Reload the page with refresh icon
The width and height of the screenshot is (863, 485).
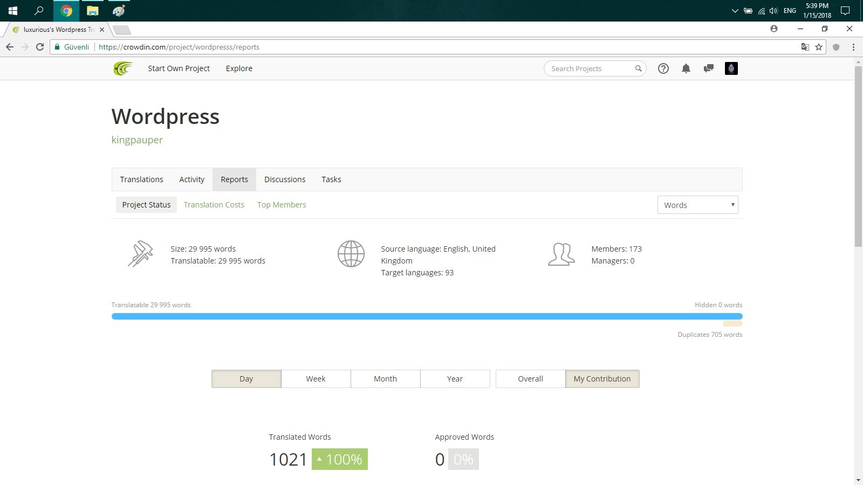tap(40, 47)
